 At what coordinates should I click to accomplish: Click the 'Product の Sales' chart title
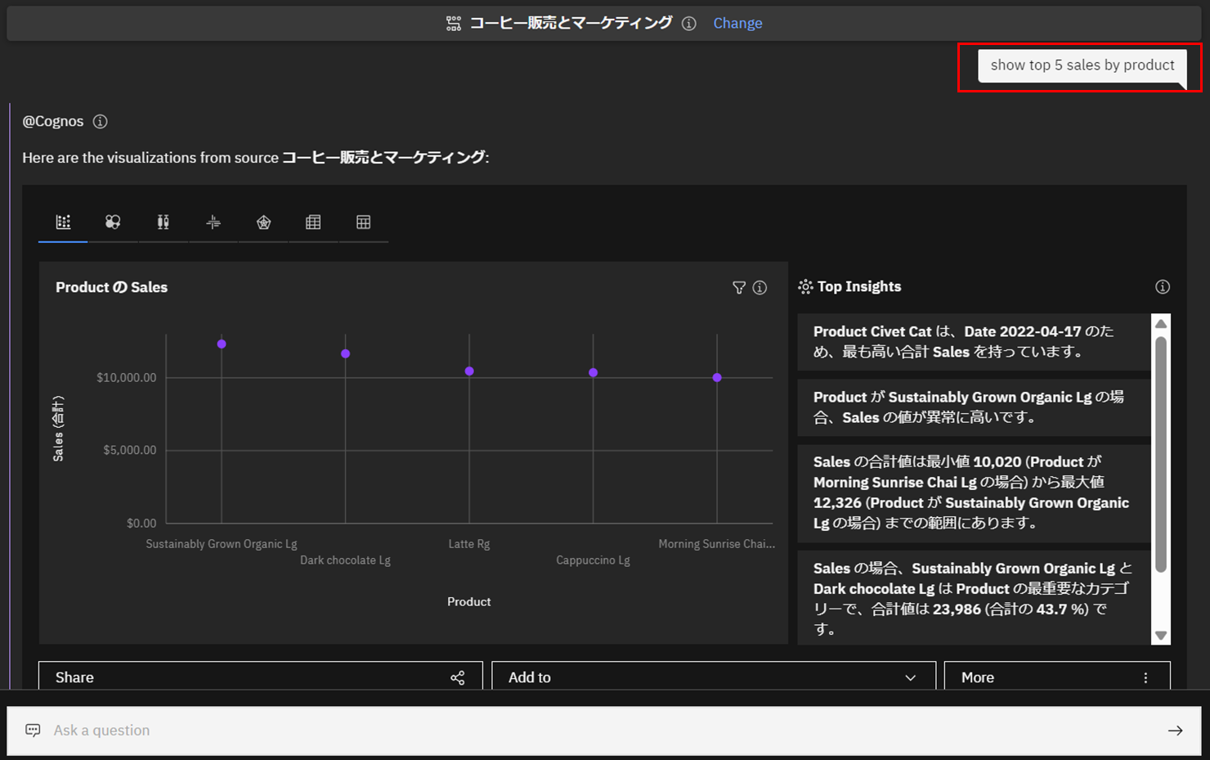click(111, 287)
